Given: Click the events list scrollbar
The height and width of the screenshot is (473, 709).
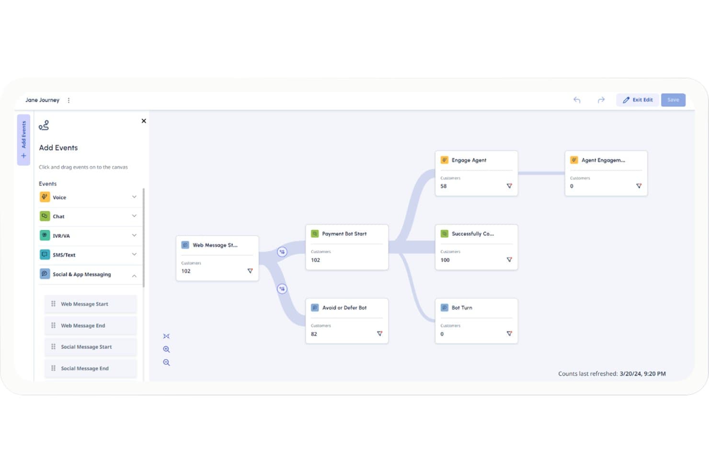Looking at the screenshot, I should click(x=144, y=237).
